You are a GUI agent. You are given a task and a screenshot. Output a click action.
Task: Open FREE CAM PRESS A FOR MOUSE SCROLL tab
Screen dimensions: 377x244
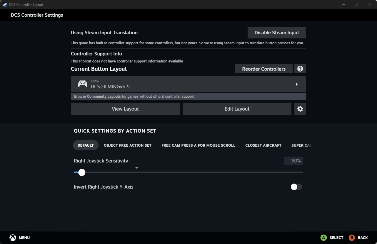pyautogui.click(x=198, y=145)
